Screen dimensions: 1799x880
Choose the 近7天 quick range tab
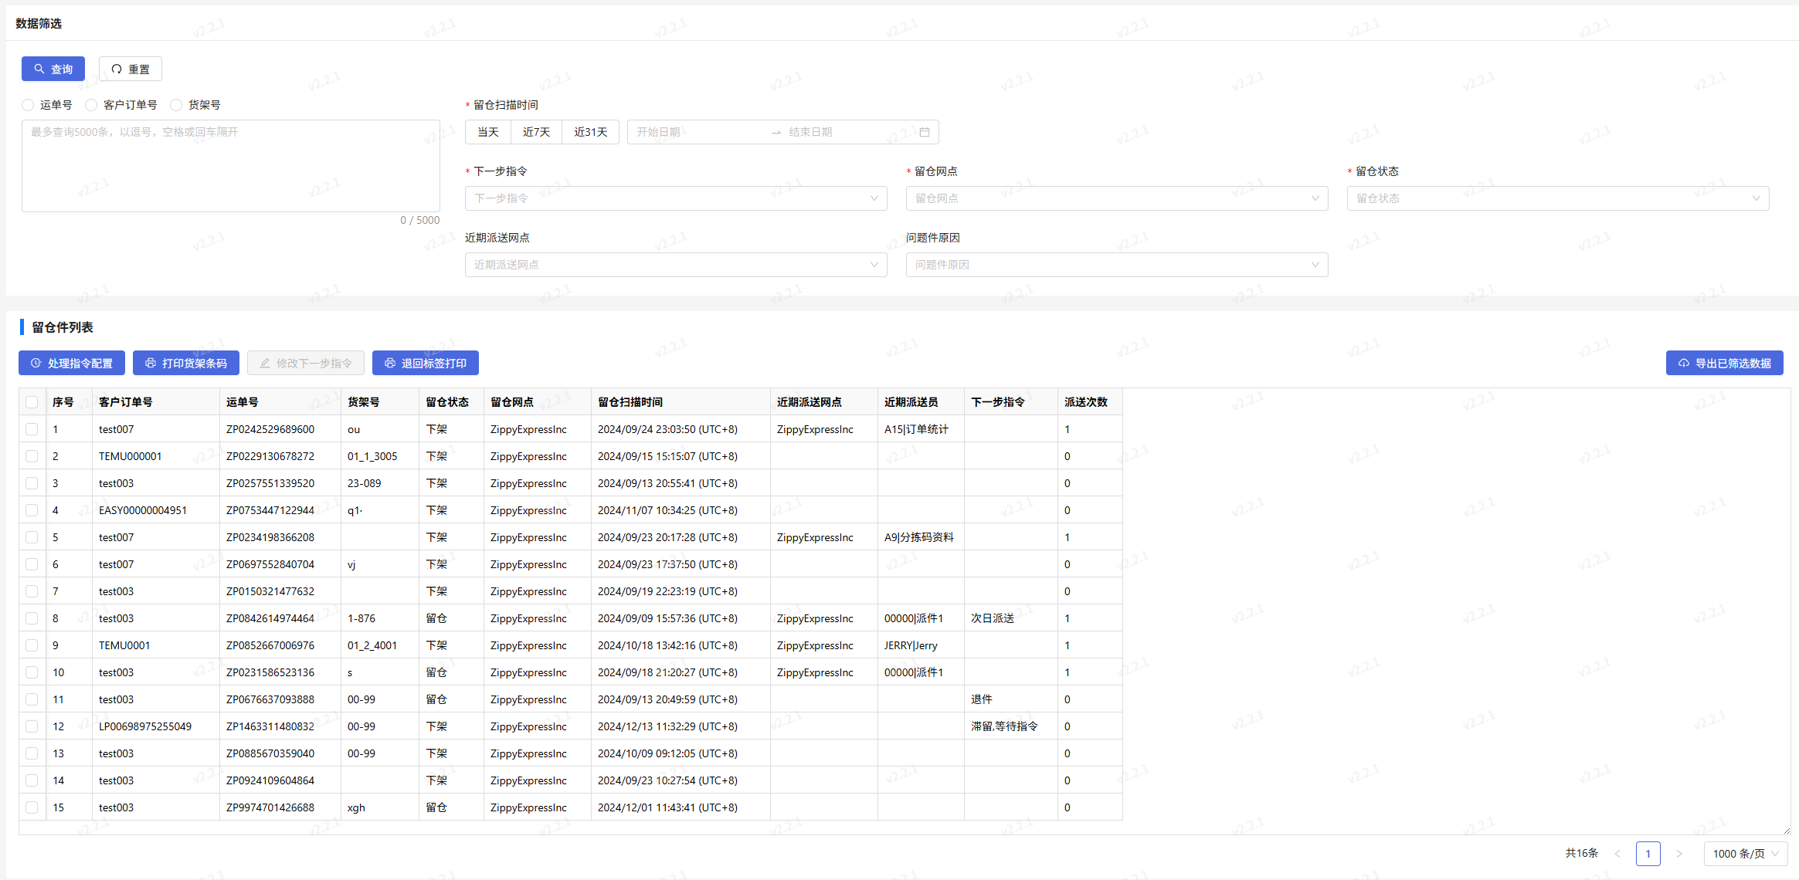click(536, 132)
